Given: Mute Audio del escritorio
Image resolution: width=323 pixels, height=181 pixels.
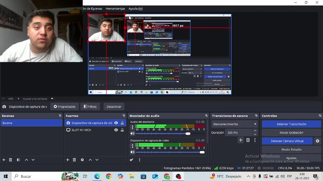Looking at the screenshot, I should [x=132, y=133].
